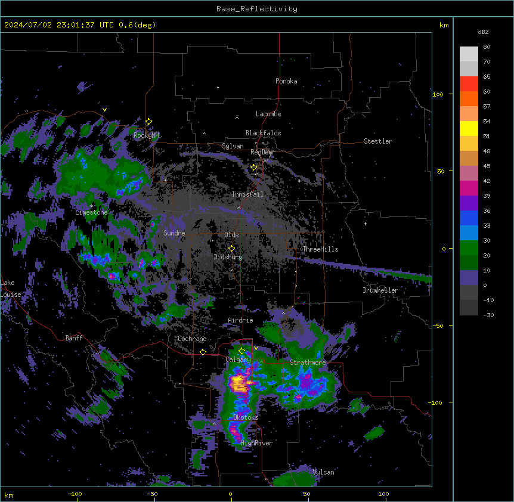This screenshot has width=514, height=502.
Task: Click the Limestone label
Action: pyautogui.click(x=91, y=212)
